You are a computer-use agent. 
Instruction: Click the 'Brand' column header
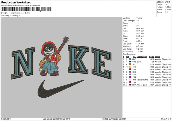point(157,57)
